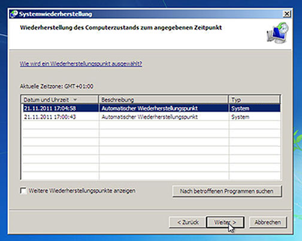Enable Weitere Wiederherstellungspunkte anzeigen checkbox

click(23, 191)
